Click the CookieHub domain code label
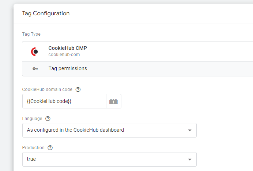The width and height of the screenshot is (253, 171). tap(48, 90)
